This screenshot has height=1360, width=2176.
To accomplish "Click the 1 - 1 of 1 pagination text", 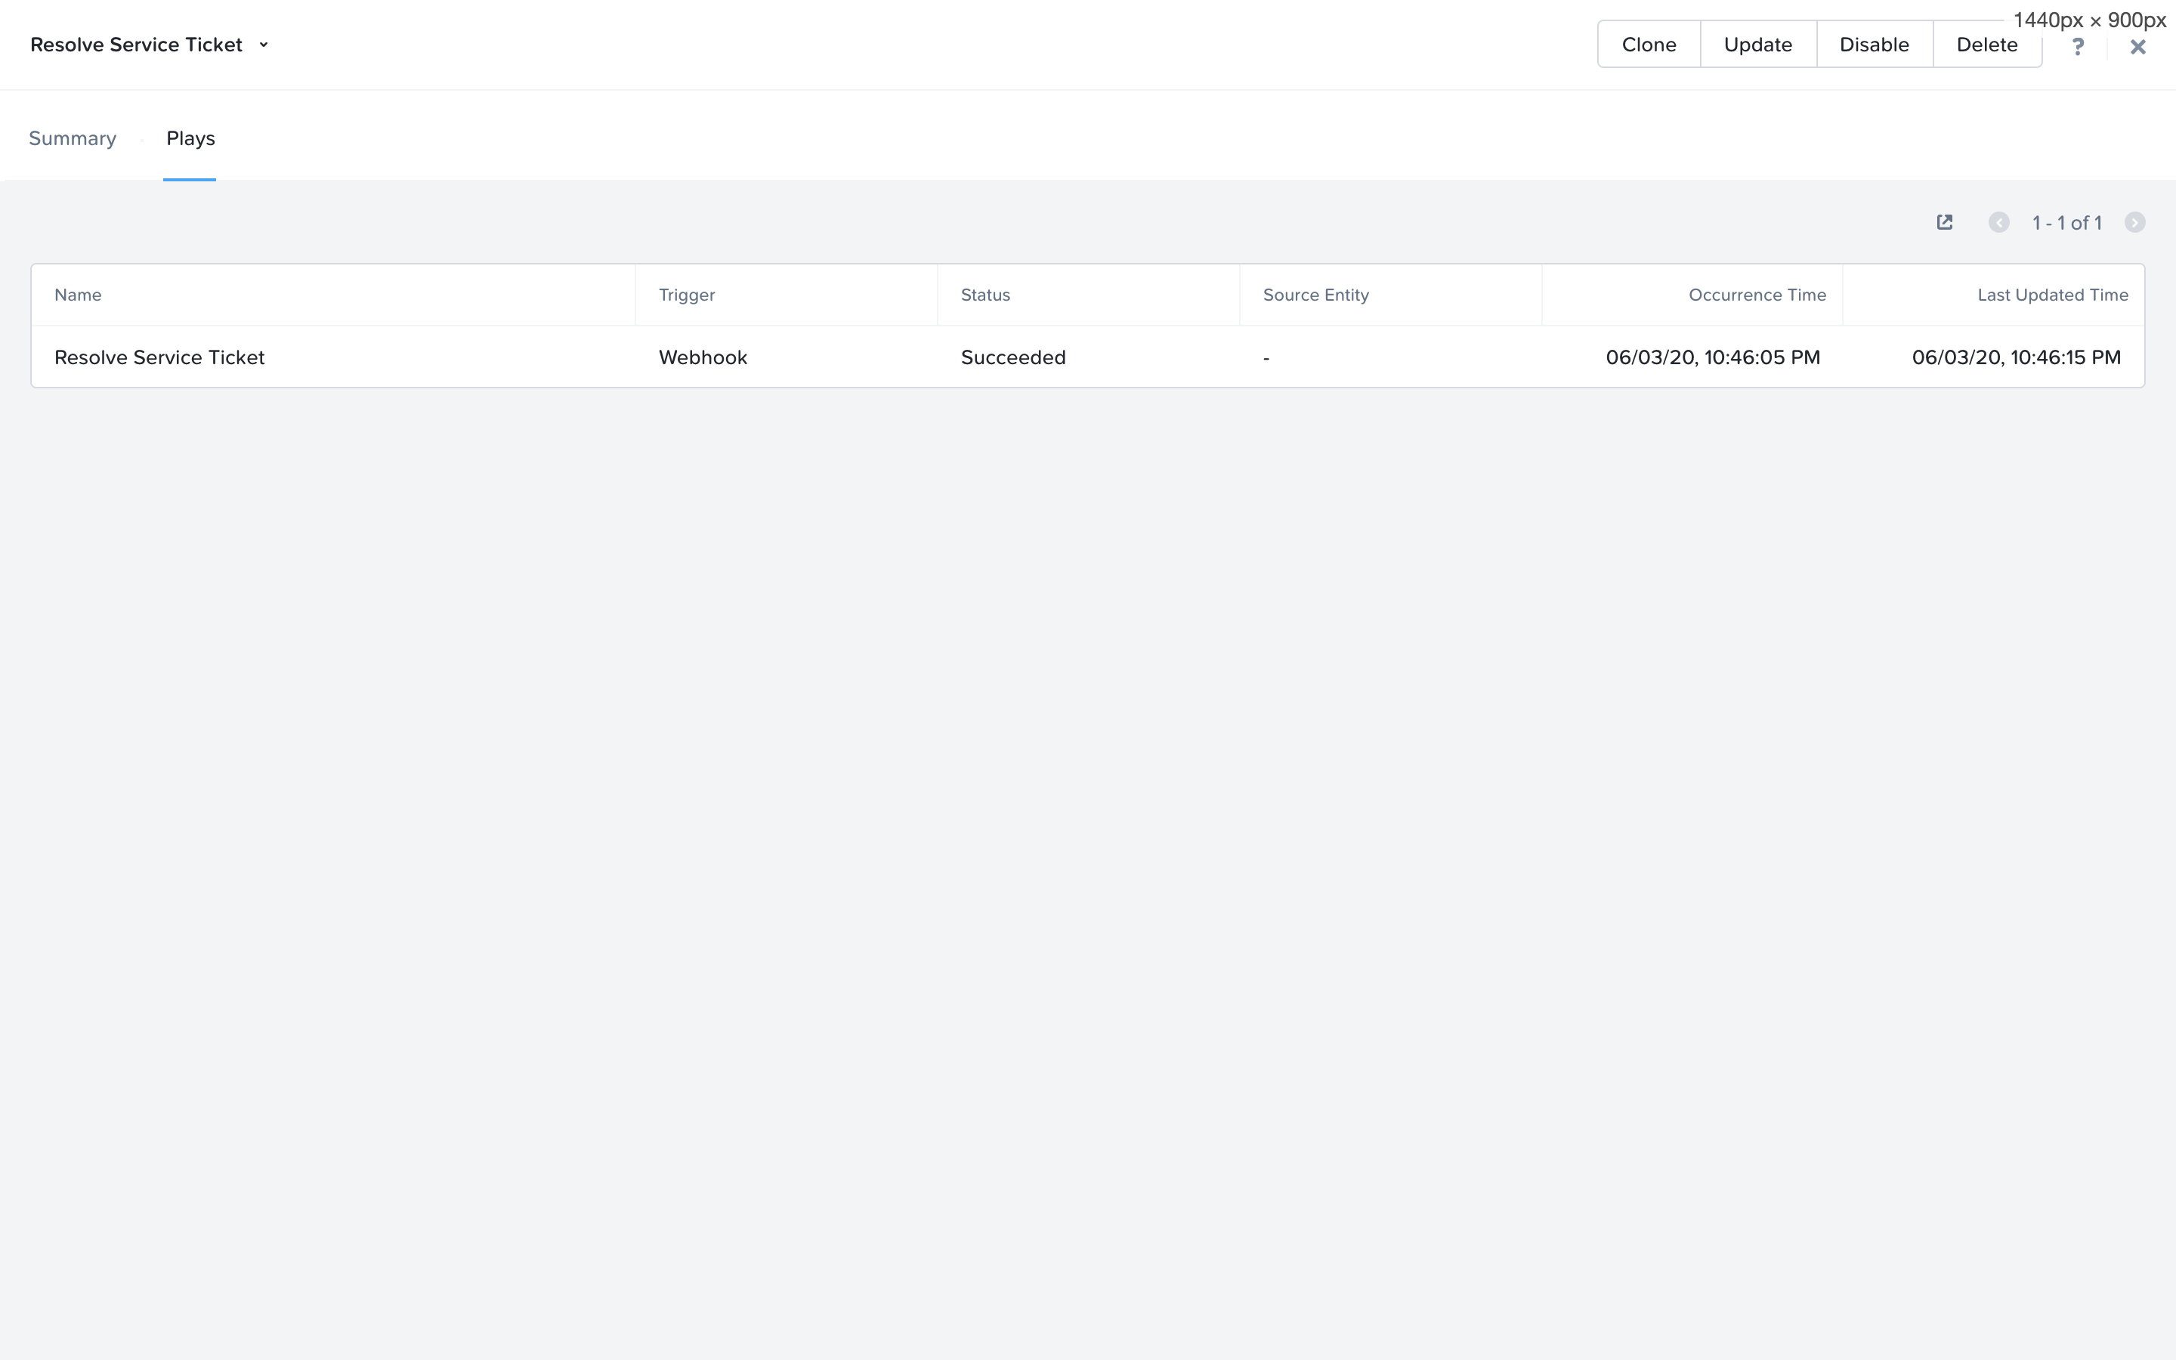I will click(2066, 223).
